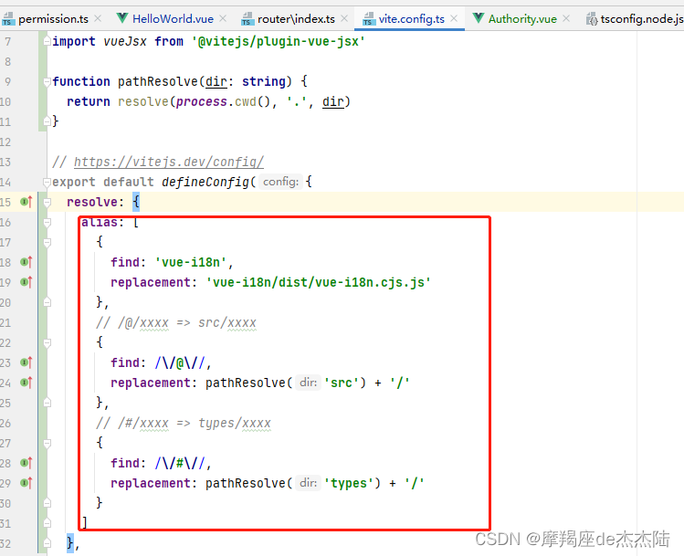Click the regex /\/@\// on line 23
684x556 pixels.
[x=180, y=362]
